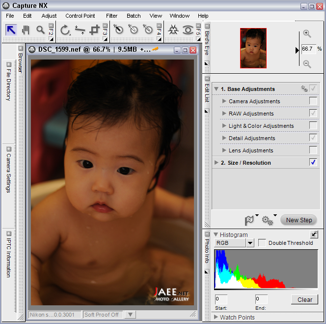Screen dimensions: 326x324
Task: Open the Batch menu
Action: point(134,16)
